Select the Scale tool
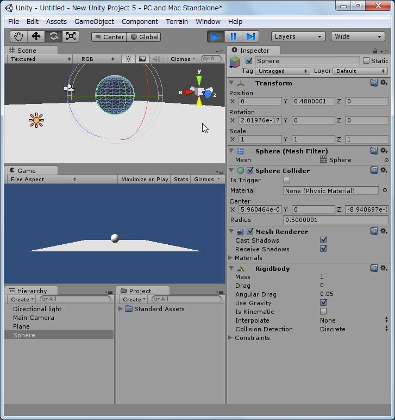Screen dimensions: 395x420 [x=71, y=36]
